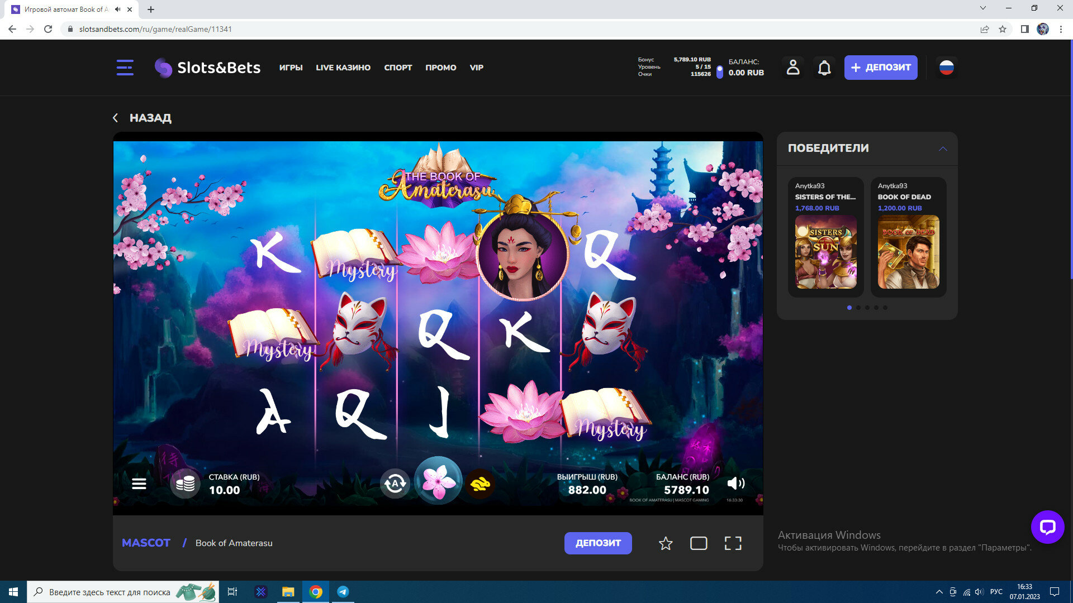This screenshot has height=603, width=1073.
Task: Click the MASCOT provider link
Action: click(146, 543)
